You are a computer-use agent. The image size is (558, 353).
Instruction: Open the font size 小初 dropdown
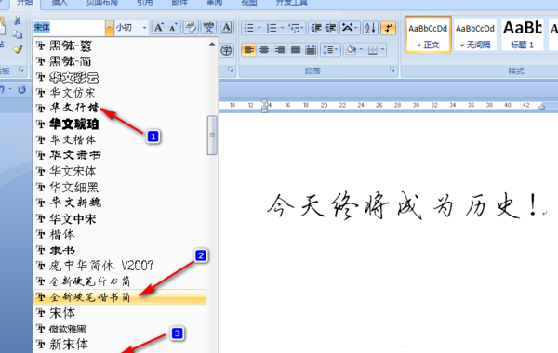pyautogui.click(x=144, y=27)
